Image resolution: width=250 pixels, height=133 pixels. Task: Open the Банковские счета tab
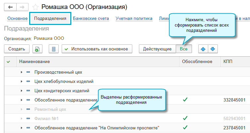pos(91,19)
